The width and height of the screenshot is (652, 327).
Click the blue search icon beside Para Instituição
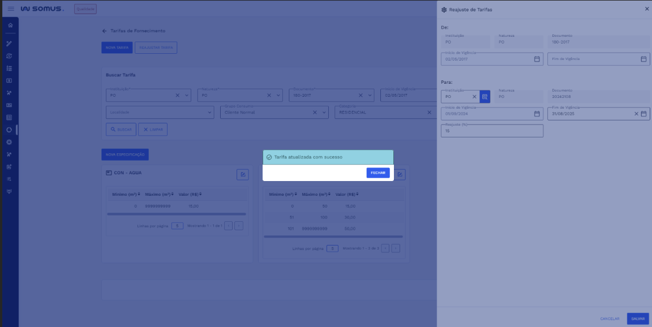[x=484, y=97]
